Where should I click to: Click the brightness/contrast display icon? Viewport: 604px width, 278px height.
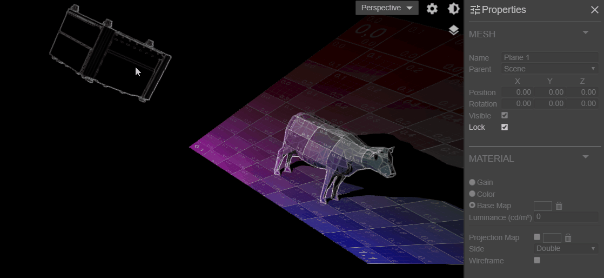pyautogui.click(x=454, y=9)
